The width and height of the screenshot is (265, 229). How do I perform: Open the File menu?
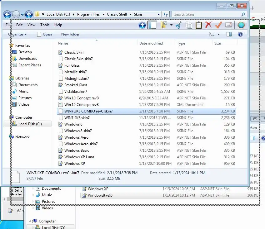(8, 25)
